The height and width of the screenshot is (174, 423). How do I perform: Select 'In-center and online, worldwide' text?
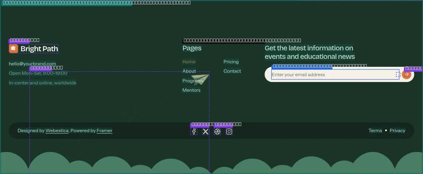point(43,83)
